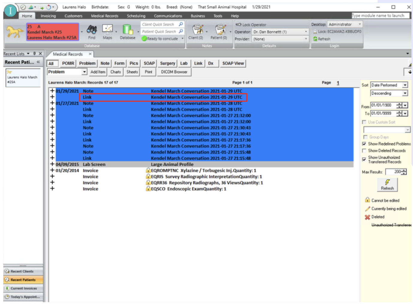Enable Show Deleted Records

point(364,151)
